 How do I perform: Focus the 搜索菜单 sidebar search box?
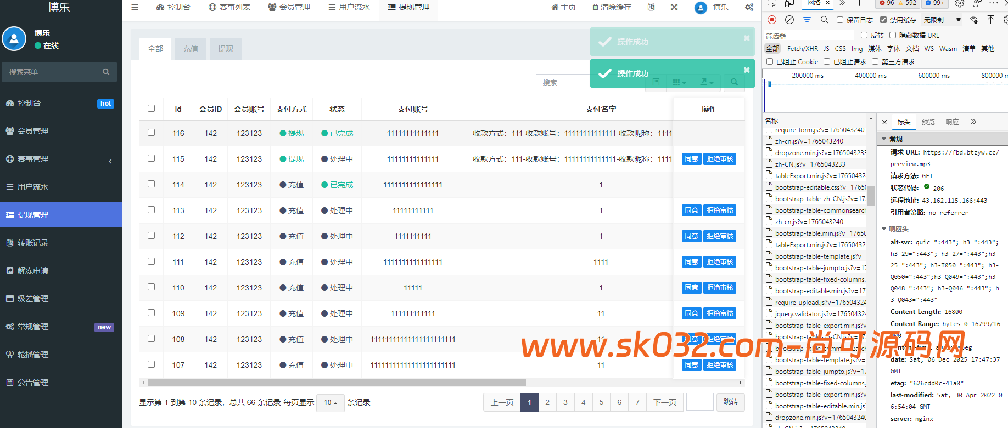coord(59,72)
